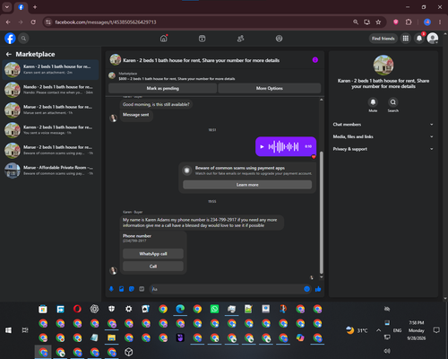Seek within the voice message waveform
This screenshot has width=448, height=359.
(283, 146)
